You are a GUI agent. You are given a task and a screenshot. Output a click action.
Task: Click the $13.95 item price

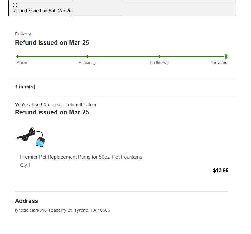[x=221, y=171]
